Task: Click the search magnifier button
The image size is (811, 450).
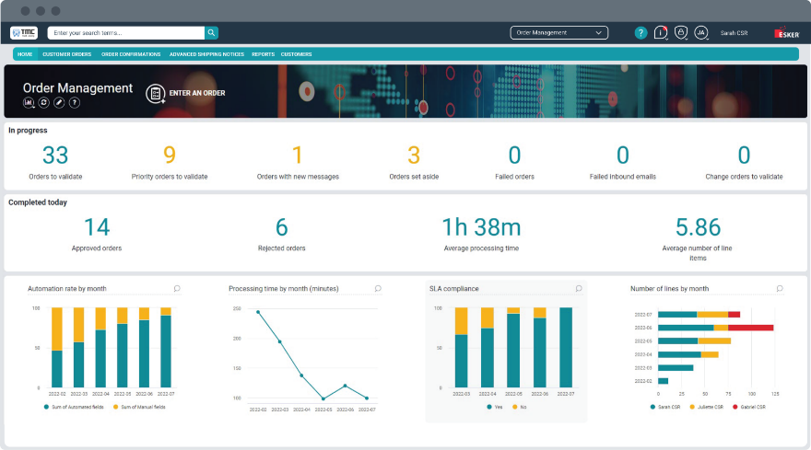Action: pyautogui.click(x=212, y=32)
